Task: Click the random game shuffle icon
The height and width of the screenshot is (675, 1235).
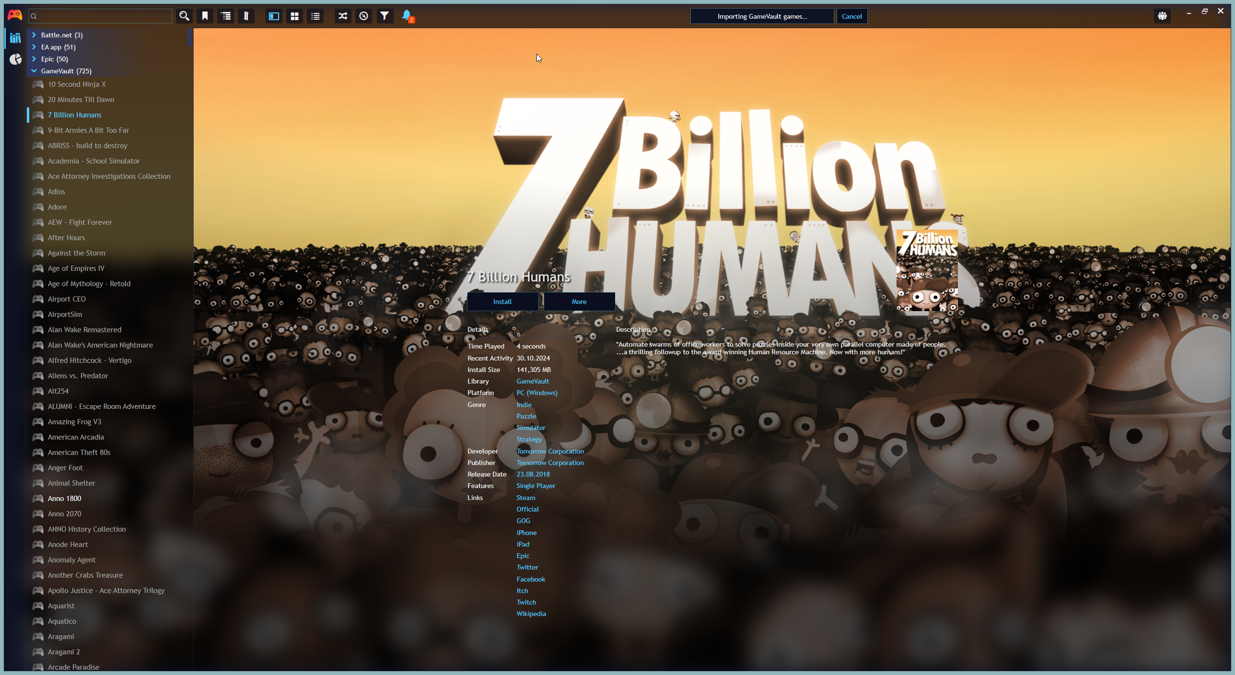Action: pyautogui.click(x=343, y=16)
